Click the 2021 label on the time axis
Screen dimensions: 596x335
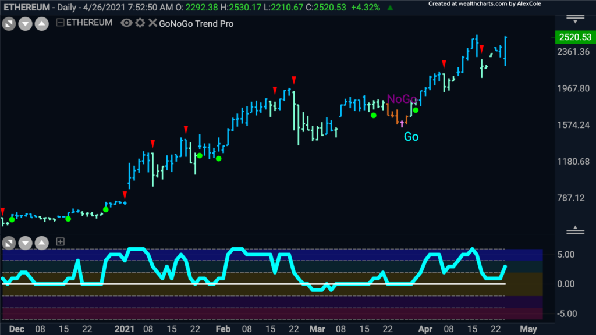[125, 329]
